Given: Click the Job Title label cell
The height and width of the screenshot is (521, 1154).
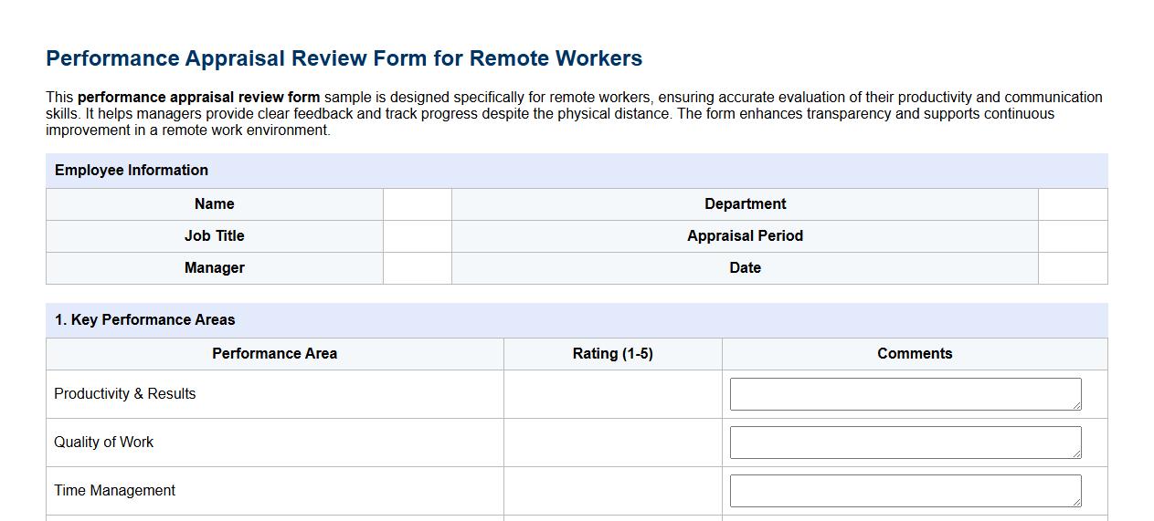Looking at the screenshot, I should click(x=215, y=236).
